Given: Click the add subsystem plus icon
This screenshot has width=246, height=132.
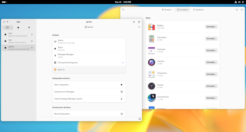Looking at the screenshot, I should pos(4,22).
